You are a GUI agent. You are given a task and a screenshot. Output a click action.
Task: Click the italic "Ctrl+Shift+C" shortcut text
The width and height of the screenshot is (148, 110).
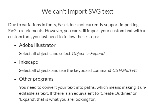pyautogui.click(x=125, y=71)
